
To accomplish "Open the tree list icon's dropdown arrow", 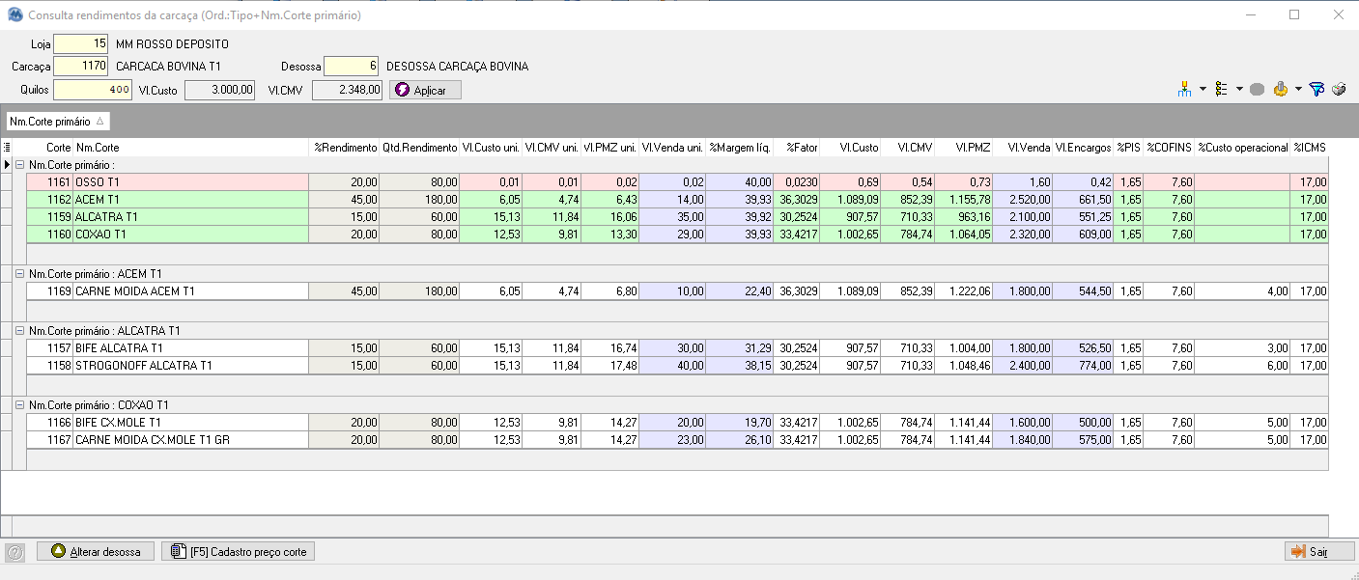I will 1238,89.
